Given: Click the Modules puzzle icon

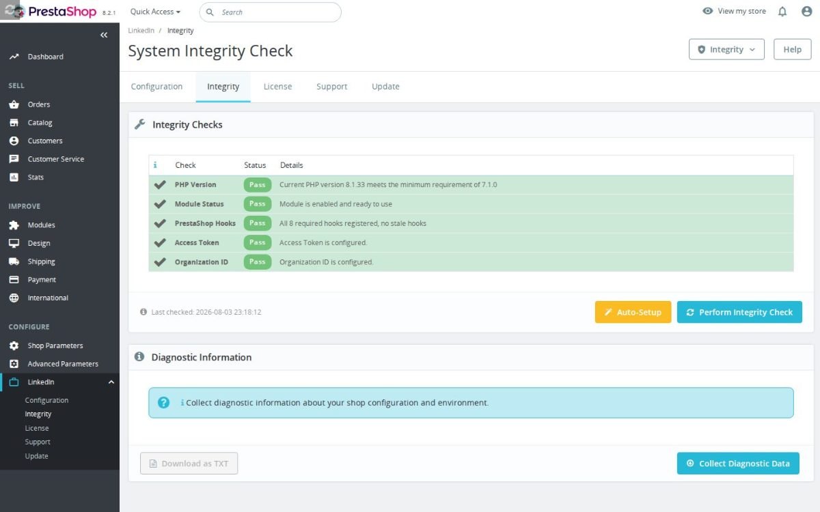Looking at the screenshot, I should click(14, 225).
